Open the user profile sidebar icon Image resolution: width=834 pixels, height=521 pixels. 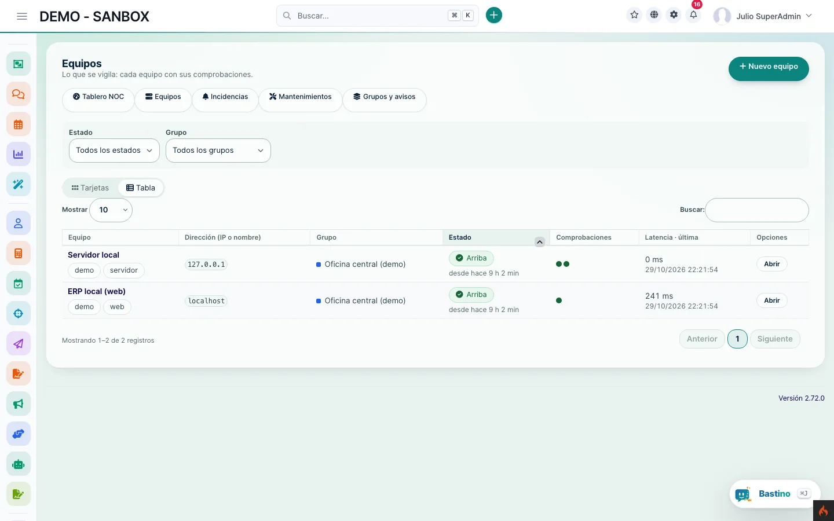tap(19, 223)
